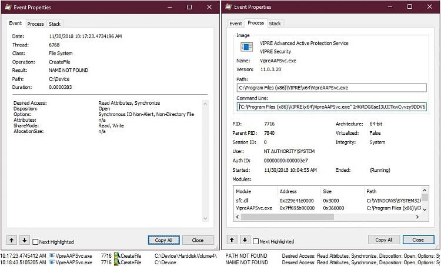
Task: Click VipreAAPSvc.exe process icon in 10:17:23 row
Action: 52,256
